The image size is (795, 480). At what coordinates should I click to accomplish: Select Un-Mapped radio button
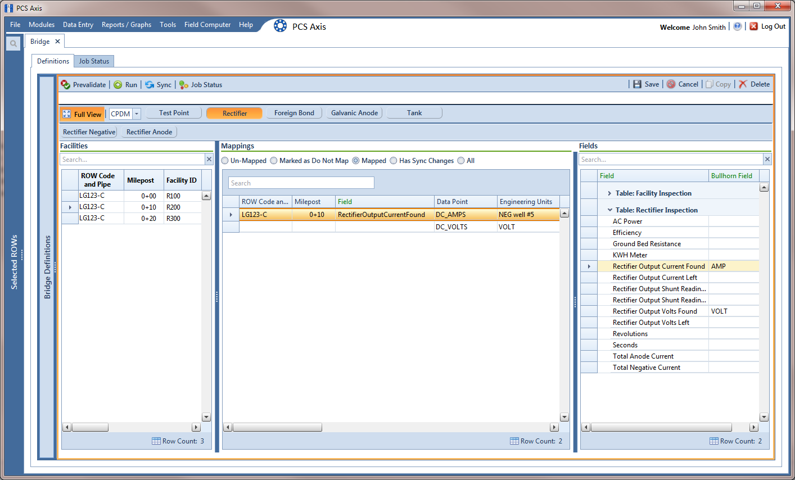pyautogui.click(x=225, y=161)
